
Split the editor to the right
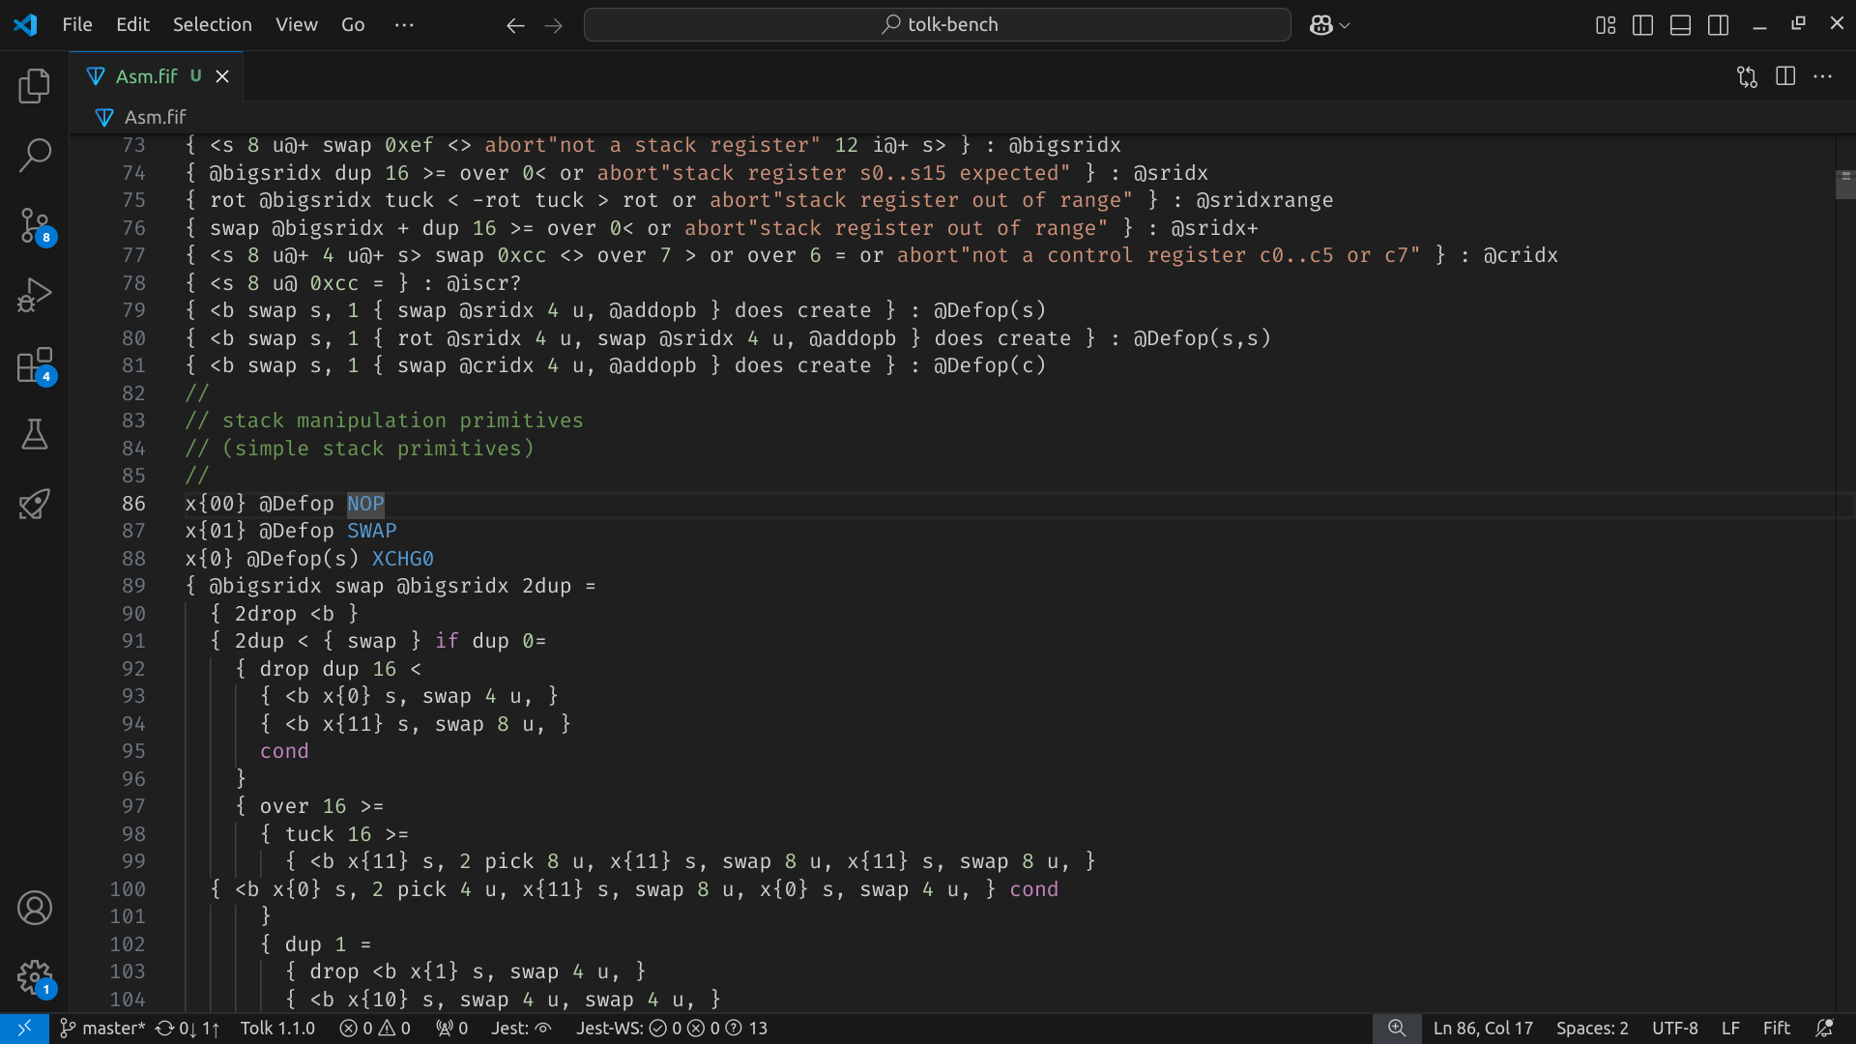(x=1785, y=76)
